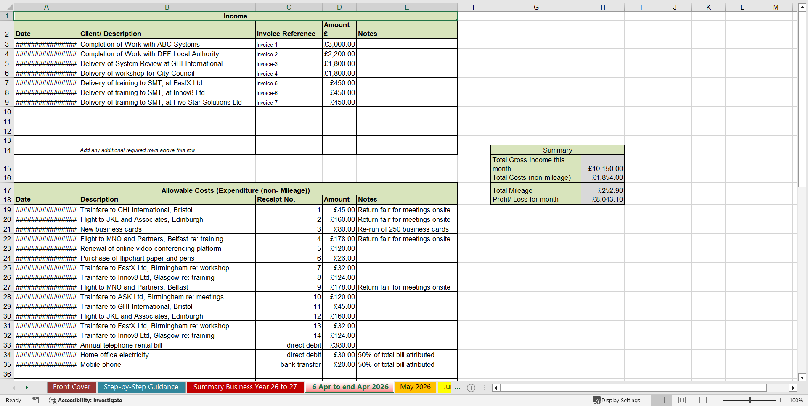Open Summary Business Year 26 to 27 tab
Viewport: 808px width, 406px height.
pos(245,387)
